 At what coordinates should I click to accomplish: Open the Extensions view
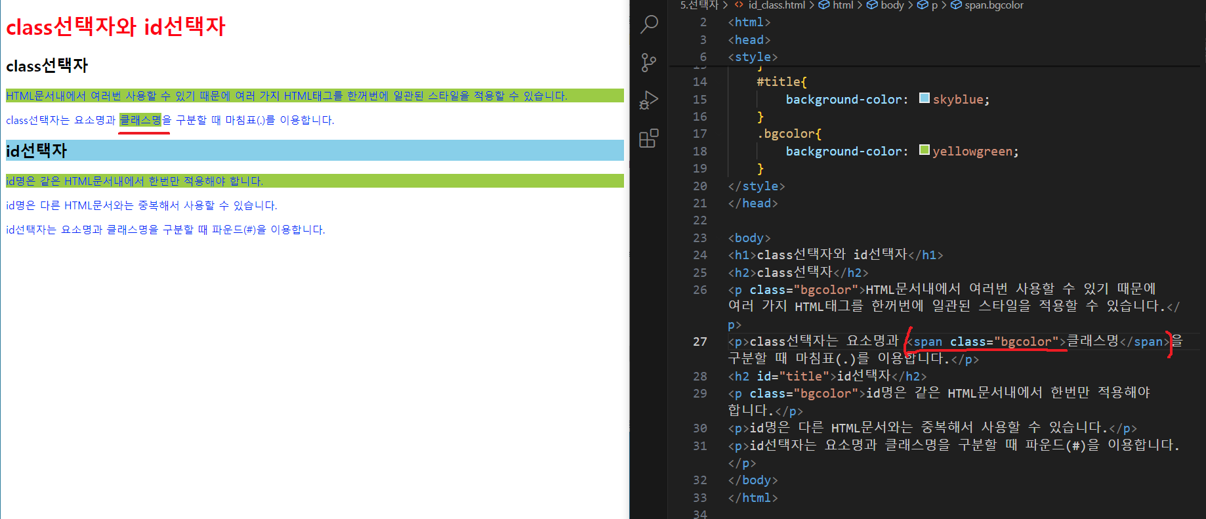(x=649, y=138)
